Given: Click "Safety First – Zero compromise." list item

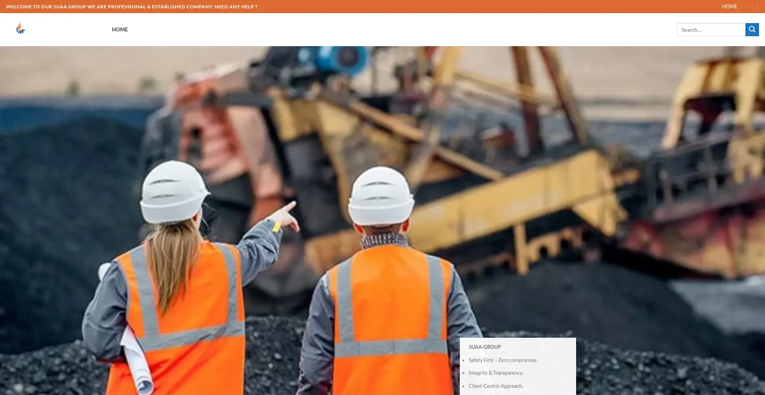Looking at the screenshot, I should pyautogui.click(x=503, y=360).
